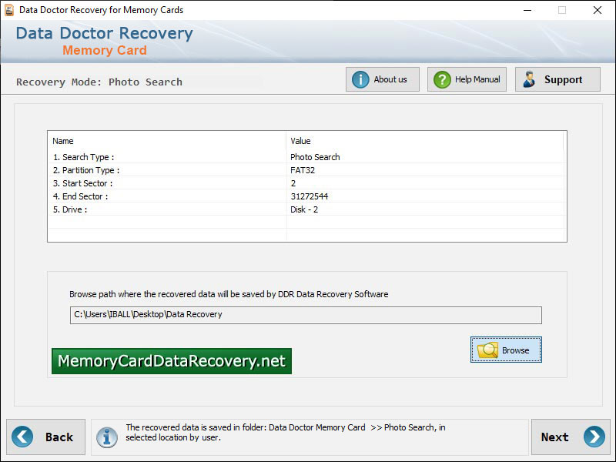Click the folder icon on Browse button
The height and width of the screenshot is (462, 616).
[487, 350]
